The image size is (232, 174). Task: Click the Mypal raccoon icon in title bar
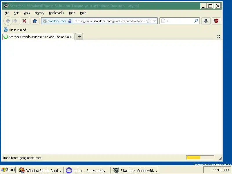[6, 6]
